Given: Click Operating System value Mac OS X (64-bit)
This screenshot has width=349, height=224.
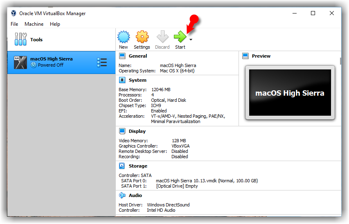Looking at the screenshot, I should pos(177,71).
